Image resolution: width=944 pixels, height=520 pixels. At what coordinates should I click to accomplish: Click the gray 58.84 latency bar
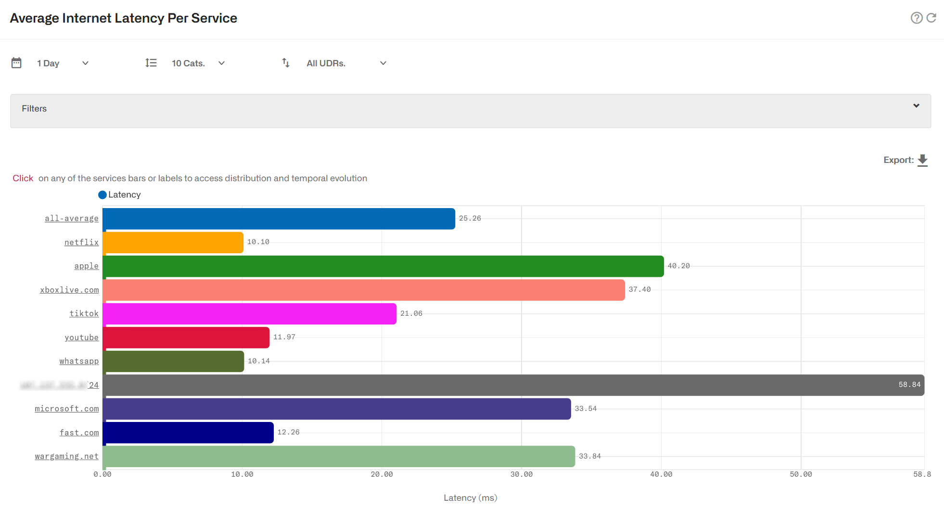[x=513, y=385]
